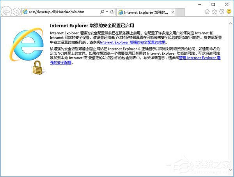Open Favorites star icon

[x=214, y=11]
